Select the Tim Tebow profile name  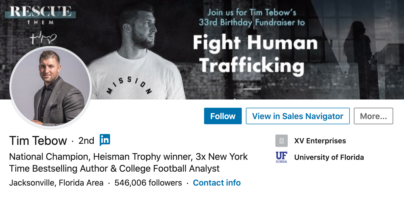(x=38, y=141)
